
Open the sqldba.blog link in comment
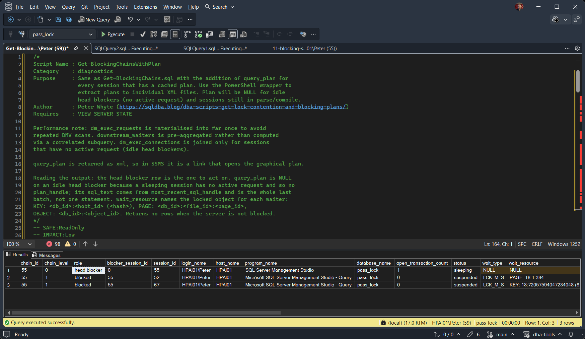(232, 107)
